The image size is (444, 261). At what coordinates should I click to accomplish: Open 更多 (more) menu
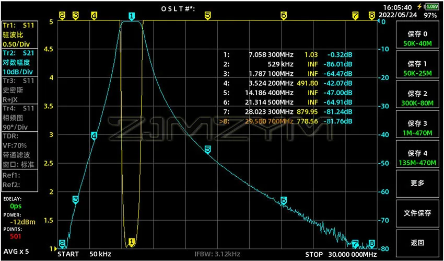417,184
